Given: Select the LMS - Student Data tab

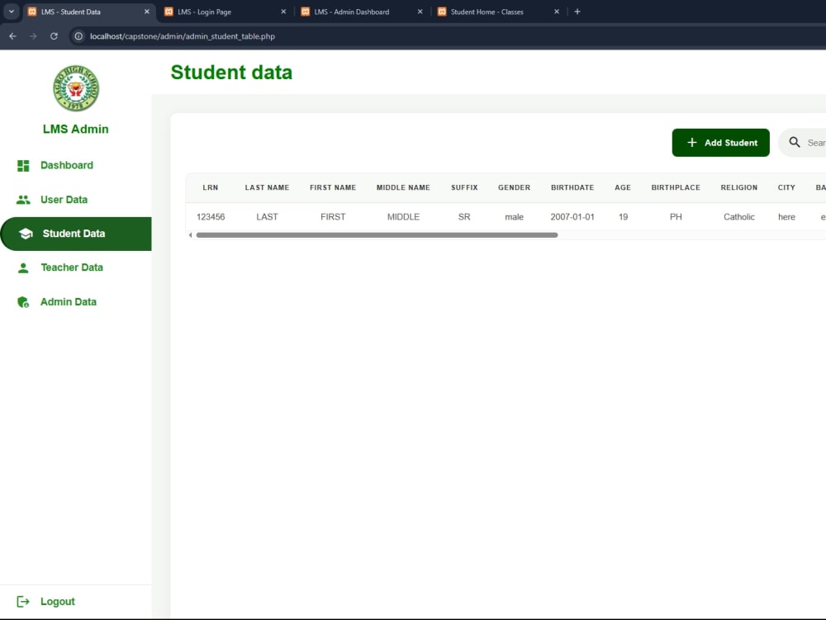Looking at the screenshot, I should 88,12.
